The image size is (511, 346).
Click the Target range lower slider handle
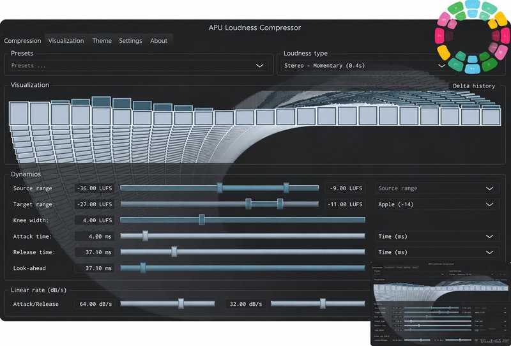click(x=248, y=204)
